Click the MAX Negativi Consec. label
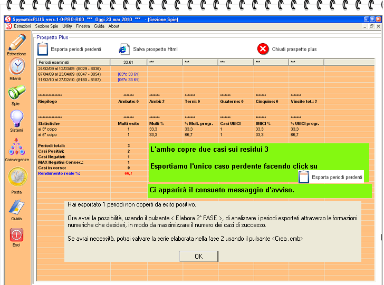This screenshot has width=384, height=285. click(61, 162)
